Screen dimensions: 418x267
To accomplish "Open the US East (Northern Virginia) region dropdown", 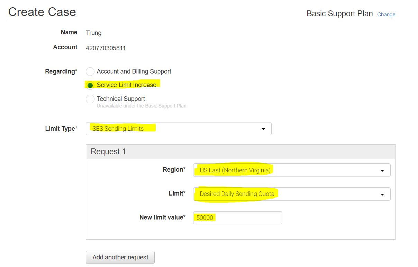I will click(x=291, y=170).
